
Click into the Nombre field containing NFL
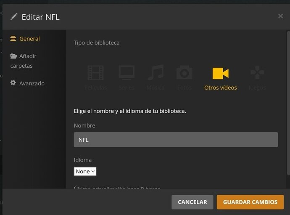176,140
